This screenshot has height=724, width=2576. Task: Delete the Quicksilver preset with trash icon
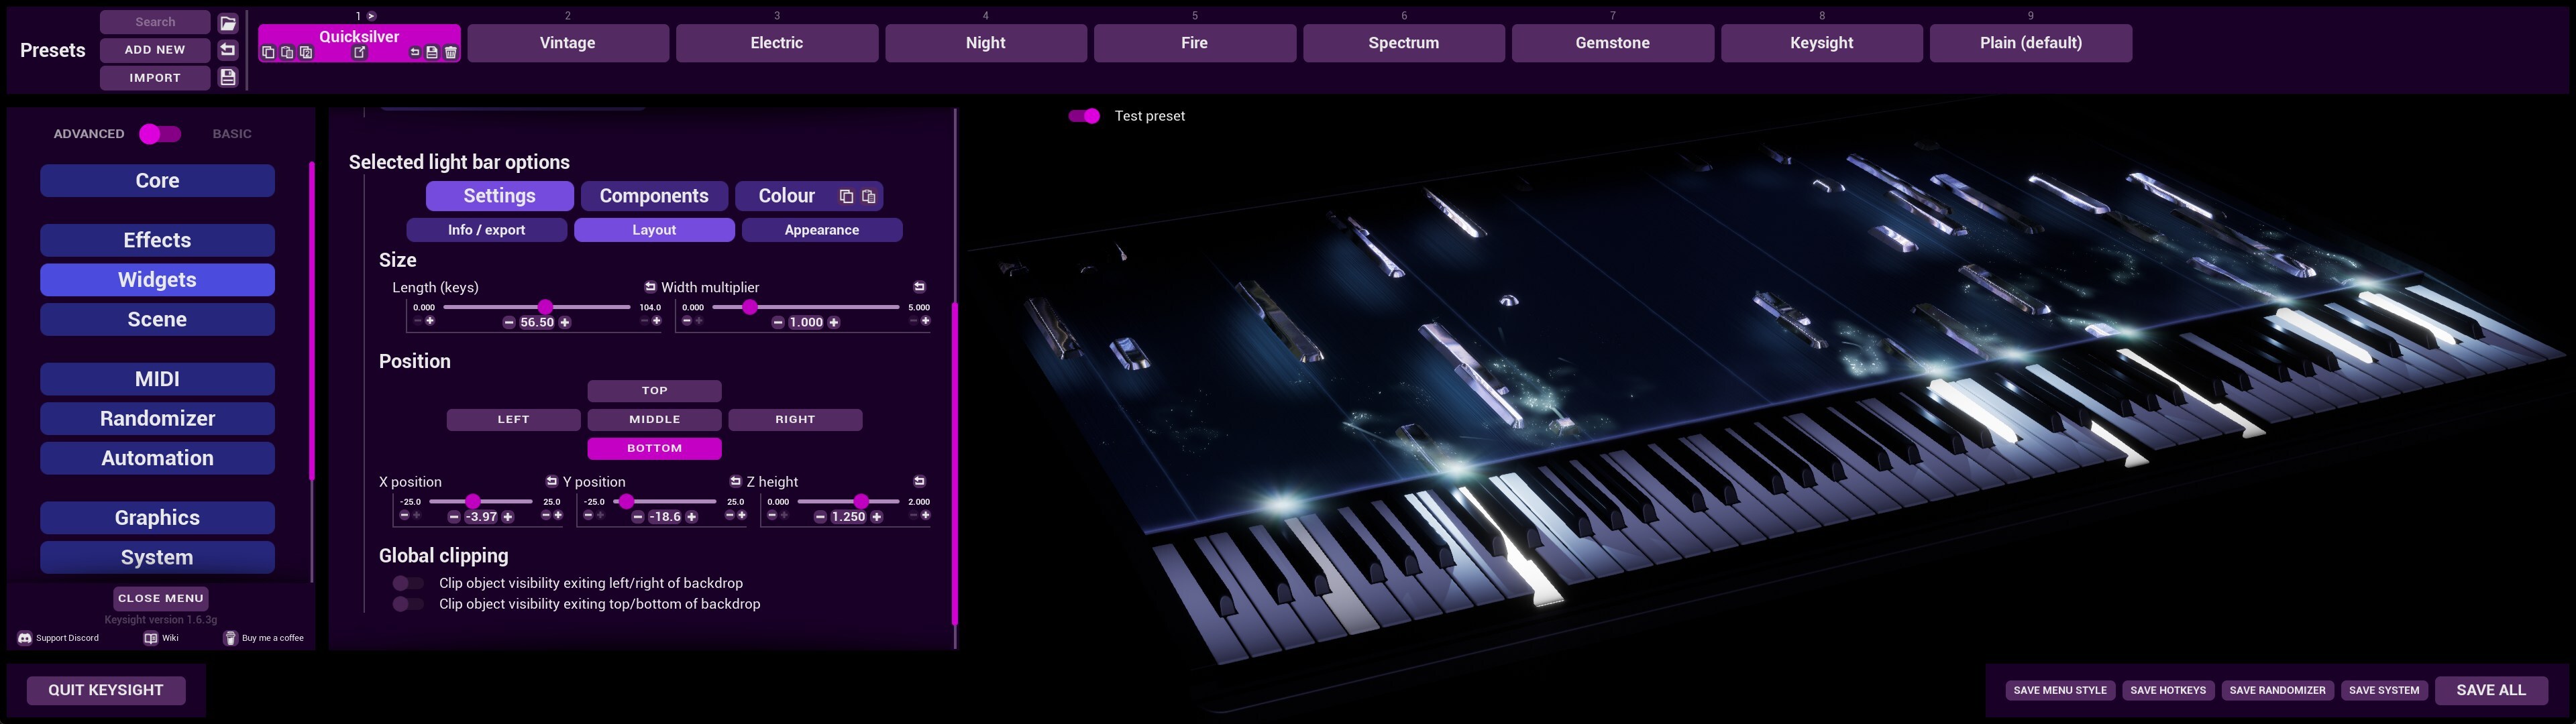click(451, 53)
